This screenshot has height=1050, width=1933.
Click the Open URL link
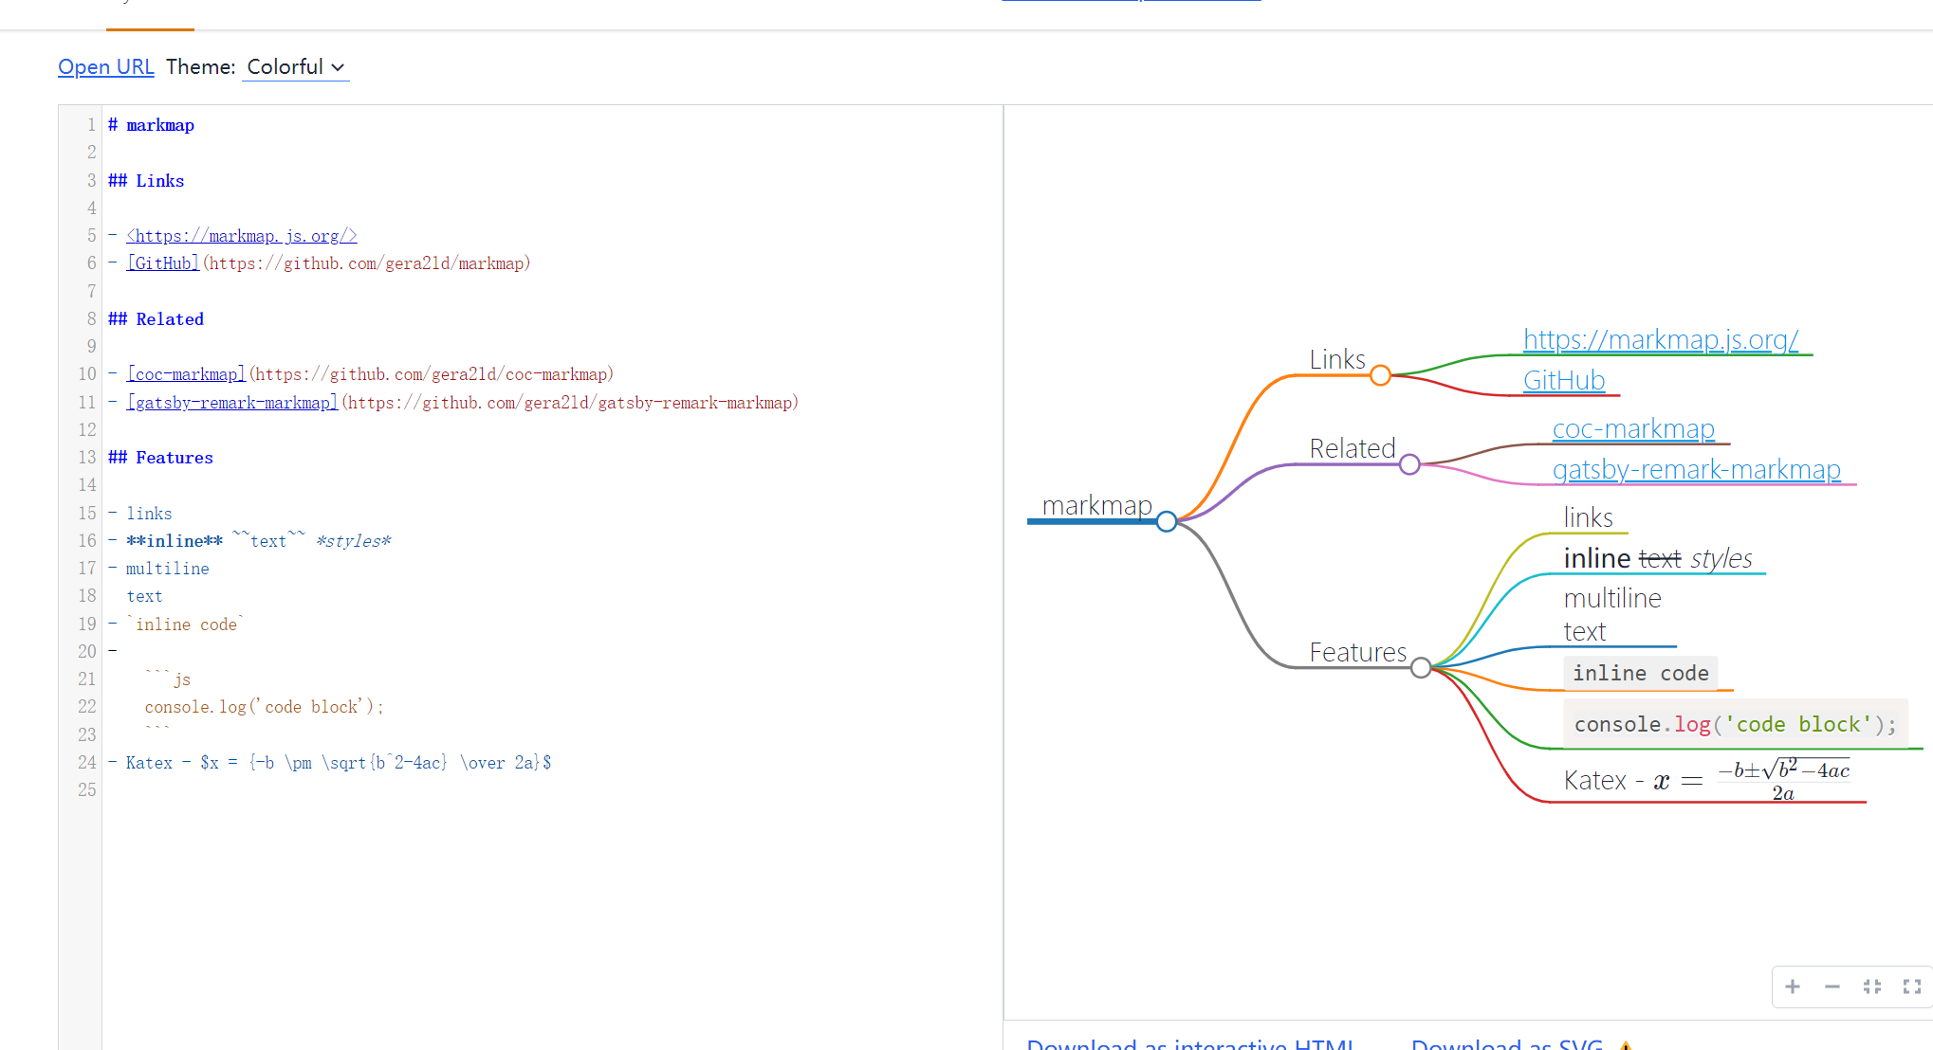pos(105,67)
